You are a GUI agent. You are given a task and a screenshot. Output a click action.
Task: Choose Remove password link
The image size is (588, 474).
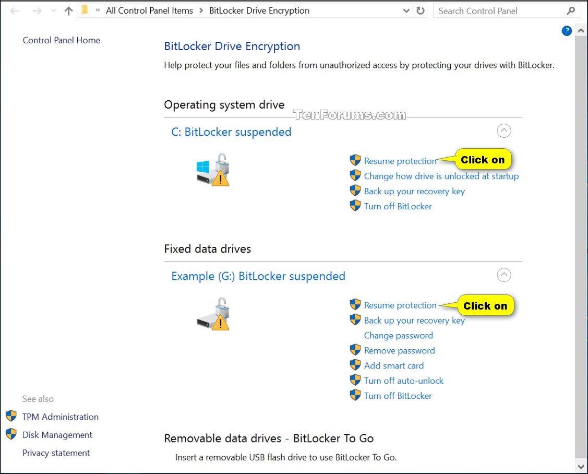(x=399, y=350)
